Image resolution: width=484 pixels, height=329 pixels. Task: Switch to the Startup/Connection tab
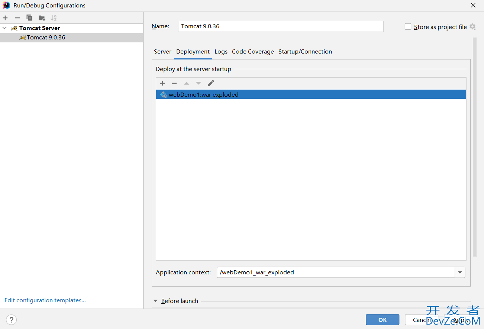[x=305, y=52]
